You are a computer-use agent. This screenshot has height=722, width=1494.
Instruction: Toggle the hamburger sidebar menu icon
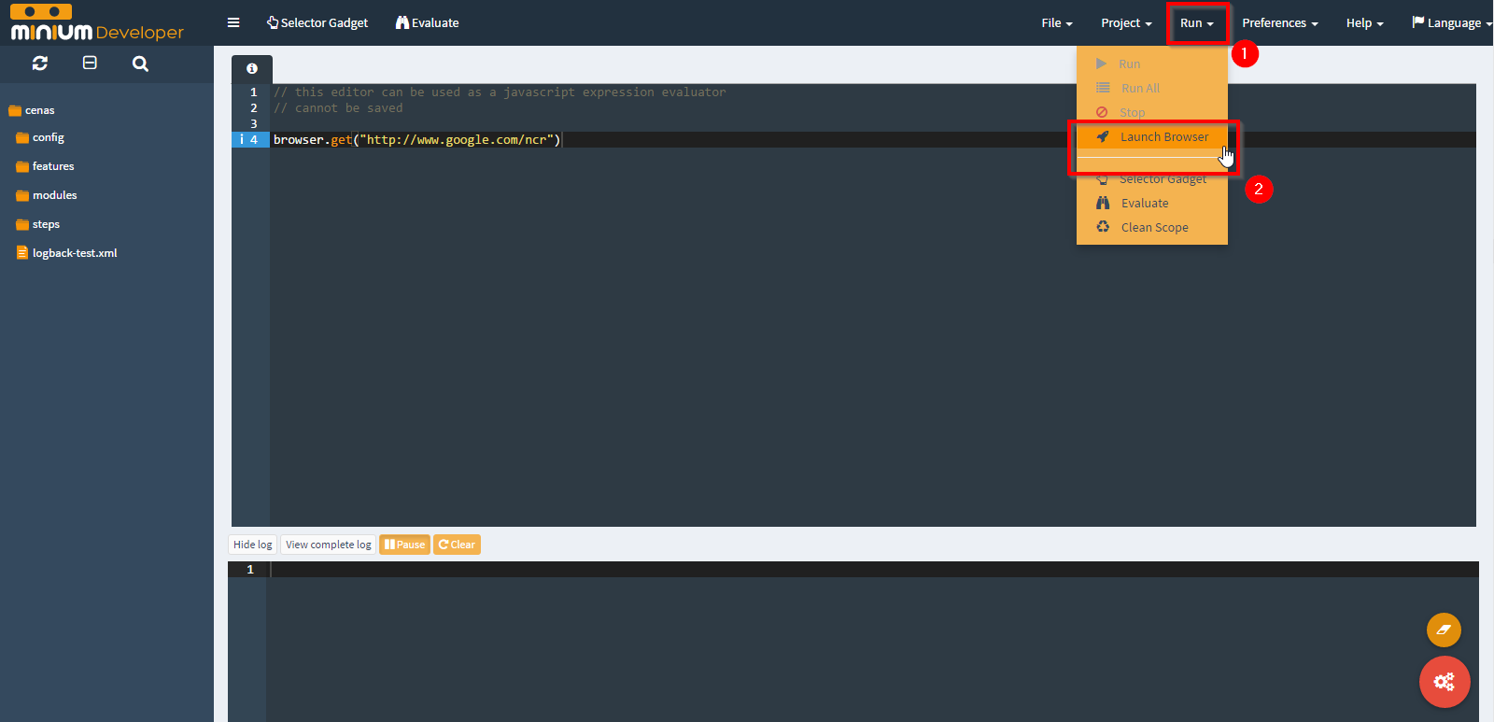(233, 22)
